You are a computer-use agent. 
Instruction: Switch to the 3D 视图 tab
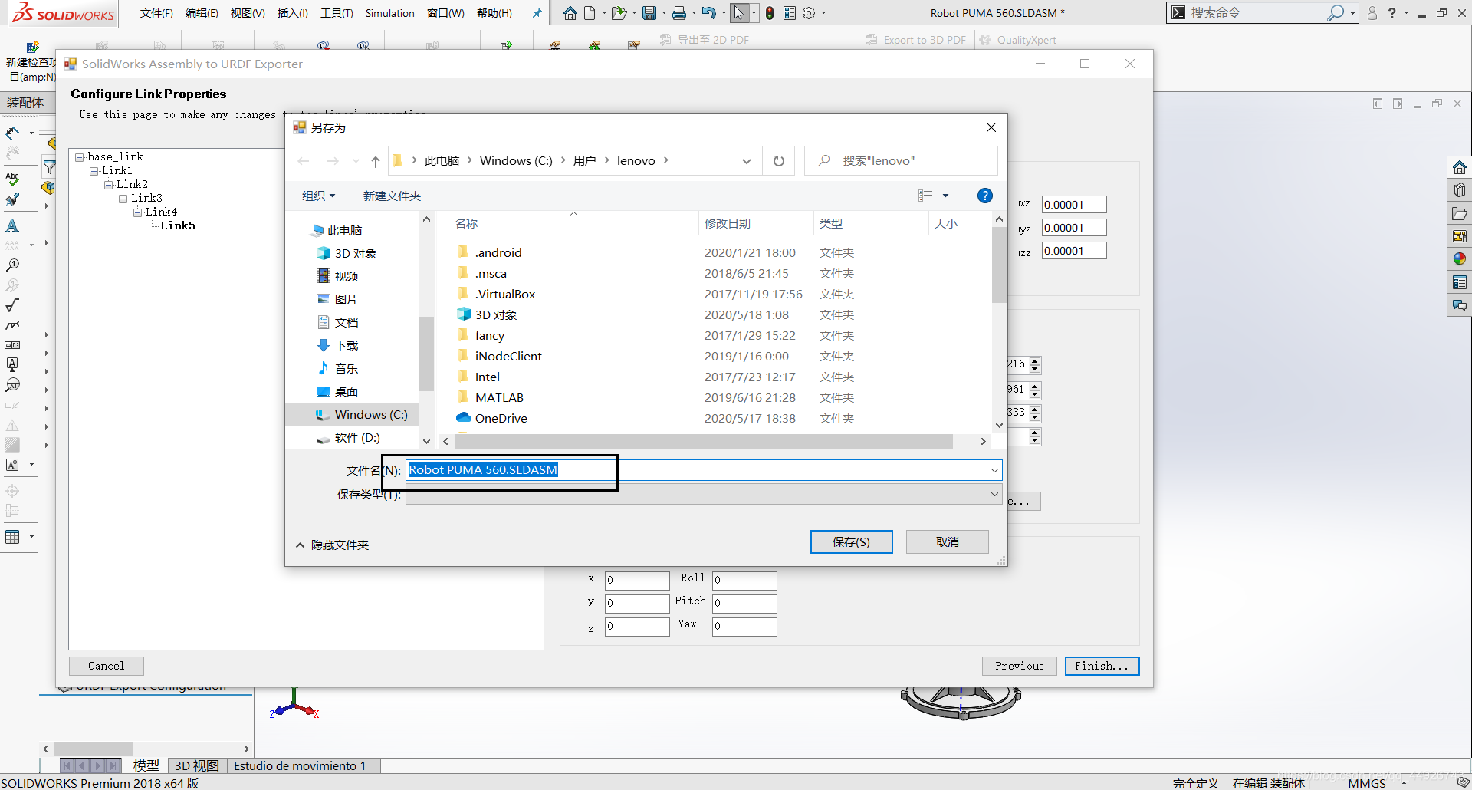197,765
